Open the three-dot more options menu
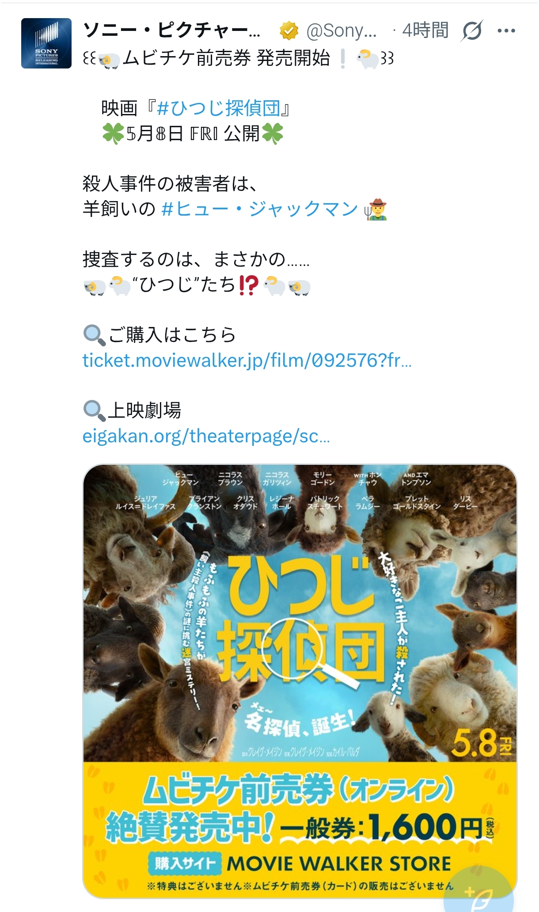The height and width of the screenshot is (912, 539). point(506,31)
